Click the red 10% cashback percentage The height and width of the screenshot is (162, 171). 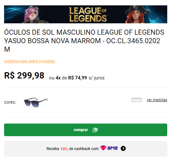64,149
